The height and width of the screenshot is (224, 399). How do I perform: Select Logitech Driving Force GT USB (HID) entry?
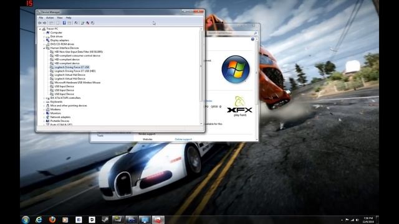point(75,71)
